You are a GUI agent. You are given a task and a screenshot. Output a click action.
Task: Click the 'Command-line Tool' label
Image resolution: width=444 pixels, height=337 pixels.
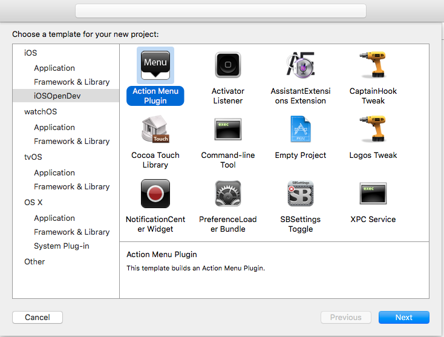coord(228,160)
